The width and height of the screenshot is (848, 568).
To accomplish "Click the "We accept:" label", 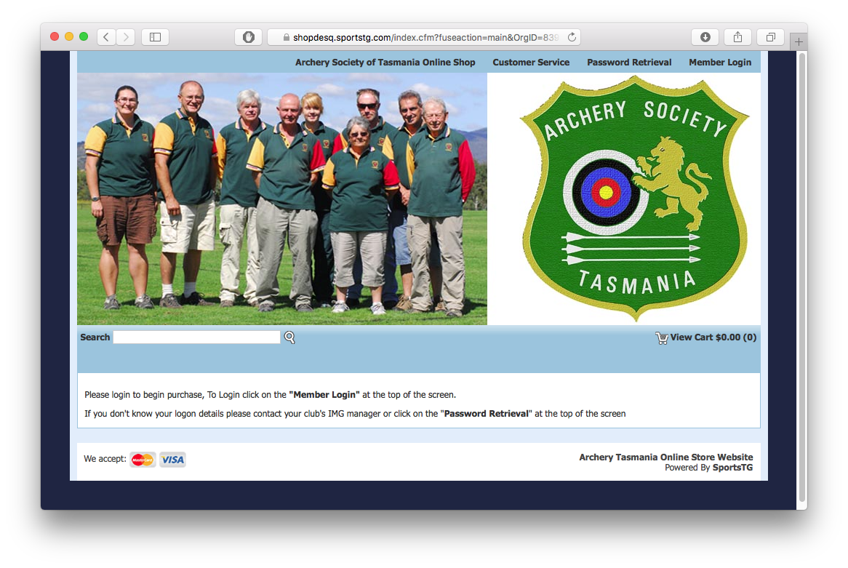I will click(105, 459).
